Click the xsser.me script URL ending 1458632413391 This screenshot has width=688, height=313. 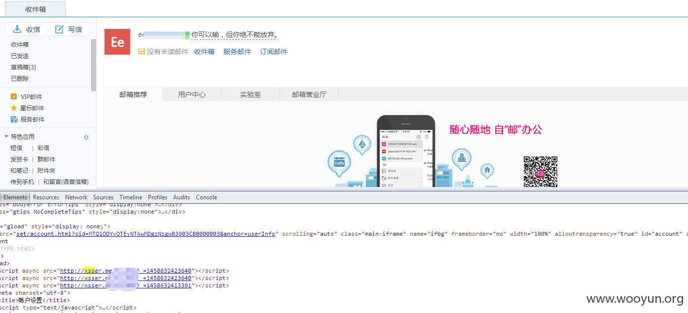(126, 285)
